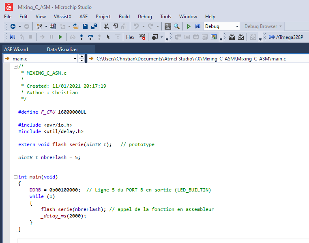This screenshot has height=243, width=309.
Task: Click the Paste clipboard icon
Action: coord(124,26)
